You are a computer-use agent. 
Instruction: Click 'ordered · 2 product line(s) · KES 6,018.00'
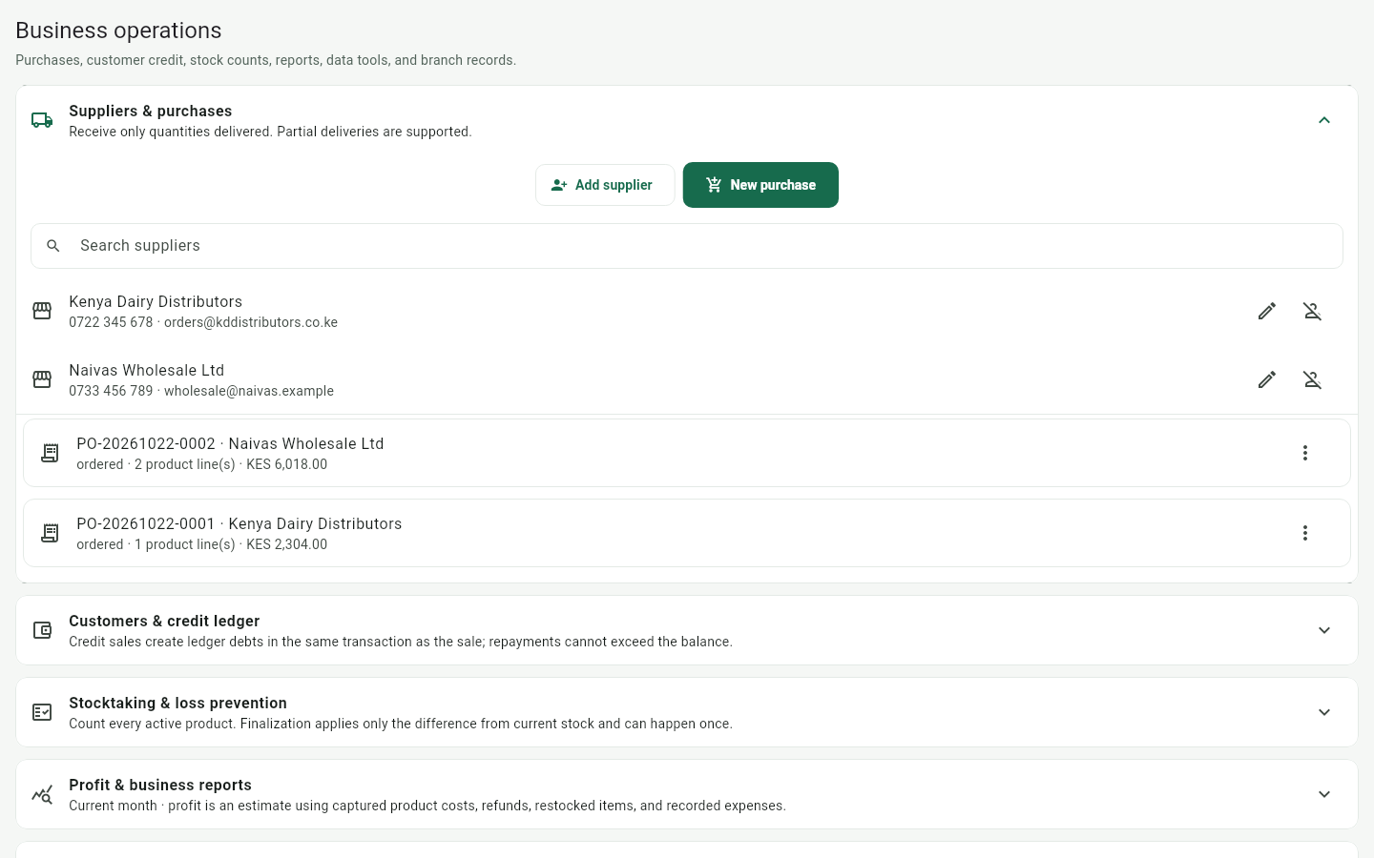[x=201, y=464]
